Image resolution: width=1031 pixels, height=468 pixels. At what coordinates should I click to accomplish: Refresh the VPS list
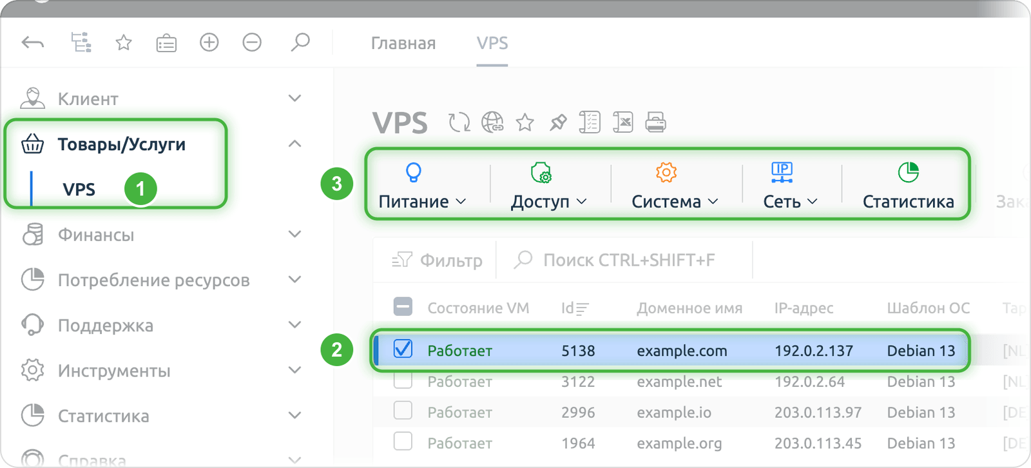point(459,122)
